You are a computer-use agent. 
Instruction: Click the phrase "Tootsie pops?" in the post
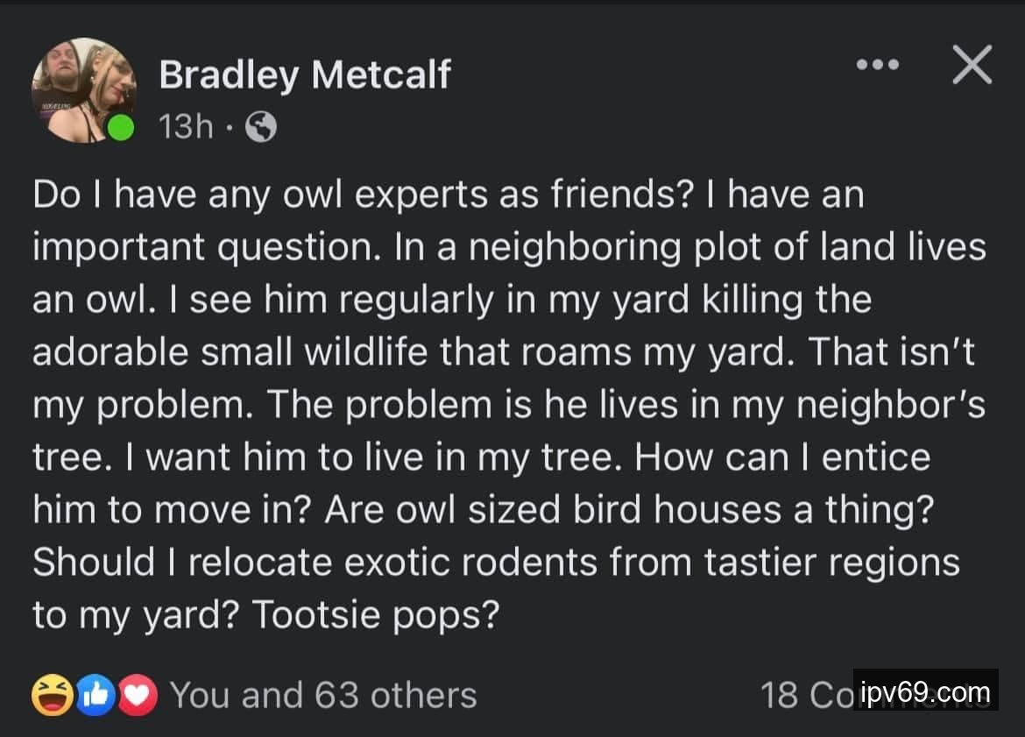(375, 615)
